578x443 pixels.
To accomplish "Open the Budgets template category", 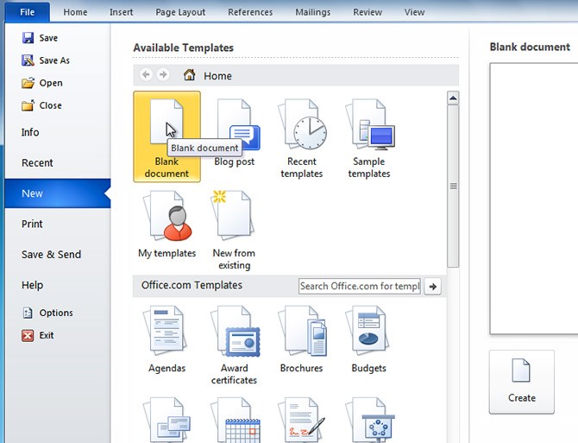I will pos(369,332).
